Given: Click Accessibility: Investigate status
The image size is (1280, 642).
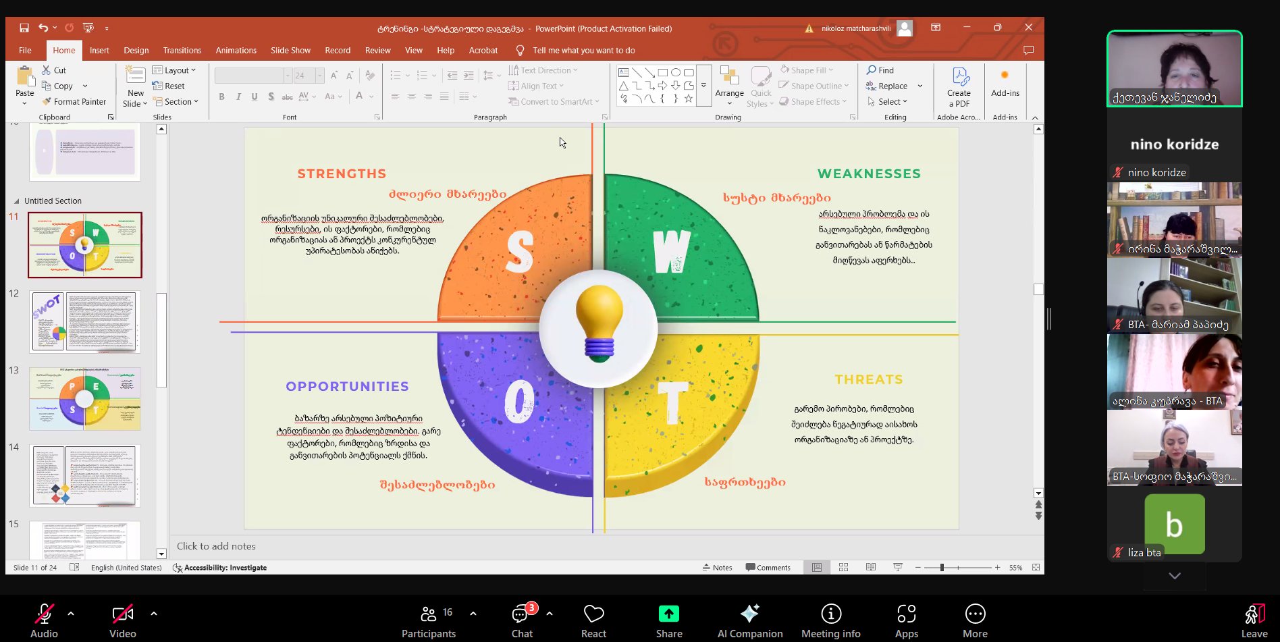Looking at the screenshot, I should pyautogui.click(x=220, y=568).
